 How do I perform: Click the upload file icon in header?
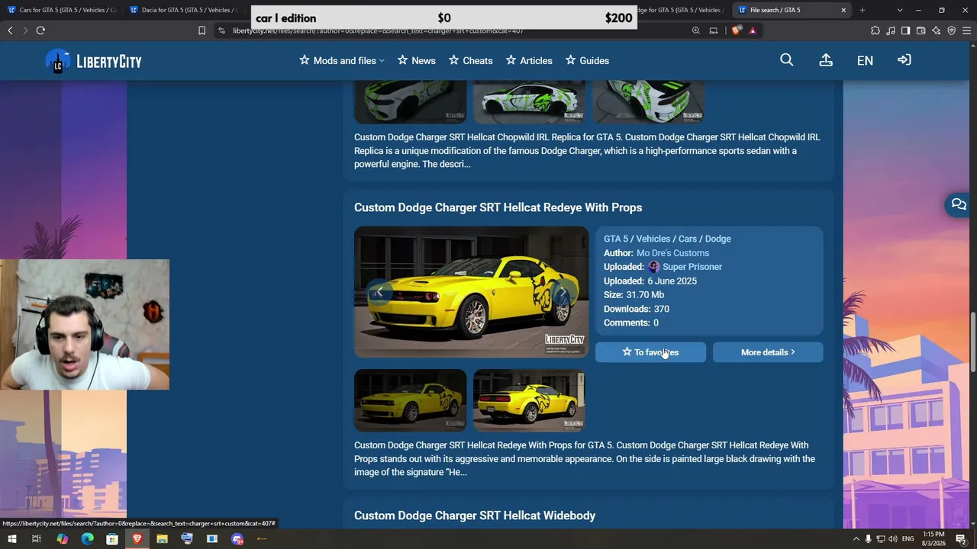826,60
